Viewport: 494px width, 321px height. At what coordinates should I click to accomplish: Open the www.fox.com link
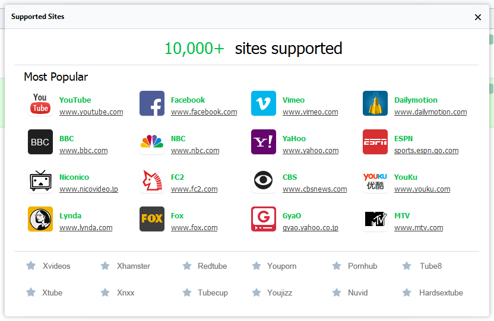194,228
